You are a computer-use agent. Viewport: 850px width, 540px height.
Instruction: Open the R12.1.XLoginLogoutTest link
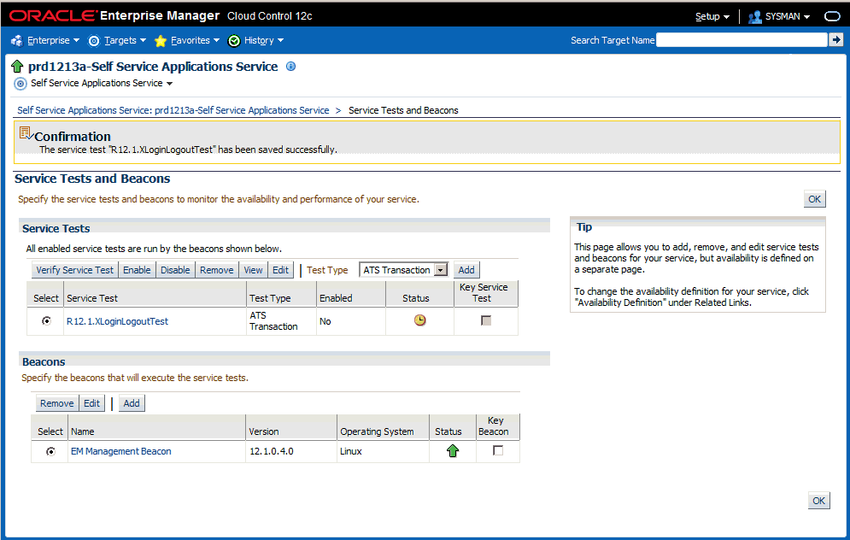point(117,321)
